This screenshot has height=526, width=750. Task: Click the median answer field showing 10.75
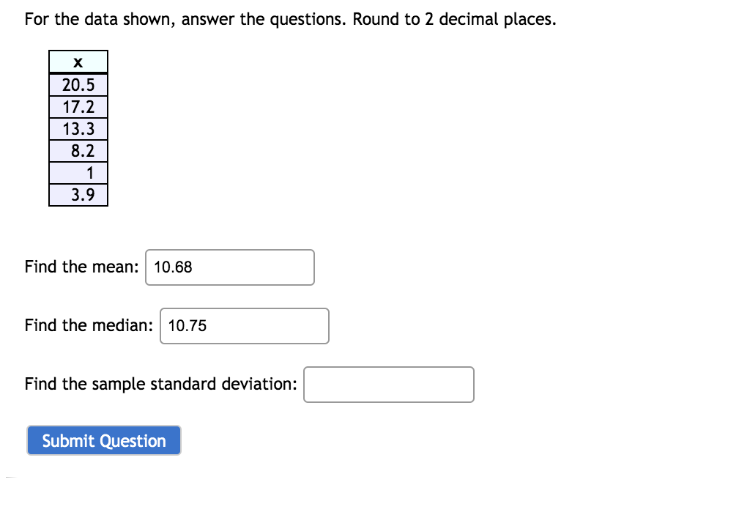[x=244, y=325]
